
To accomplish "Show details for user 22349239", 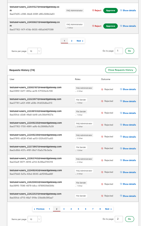I will click(128, 137).
